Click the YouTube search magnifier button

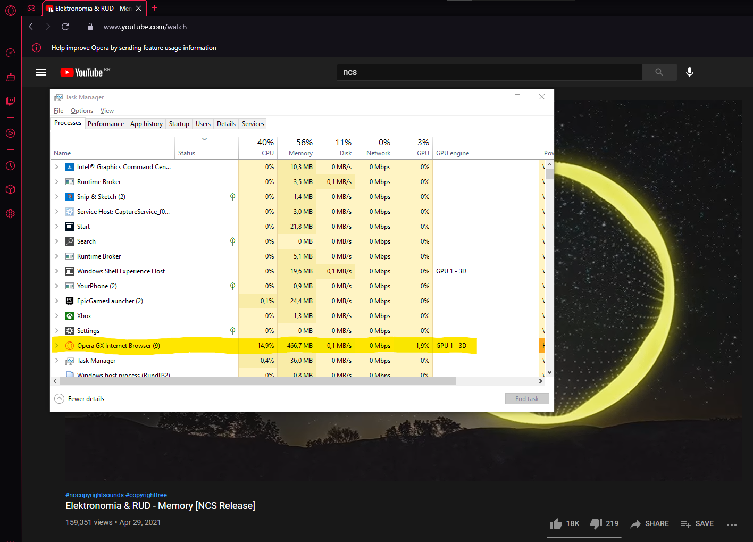[659, 72]
